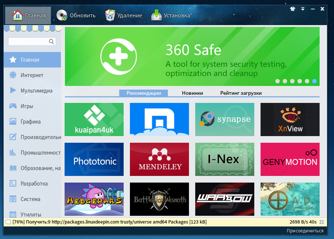Open the Battle for Wesnoth tile
334x239 pixels.
coord(159,199)
